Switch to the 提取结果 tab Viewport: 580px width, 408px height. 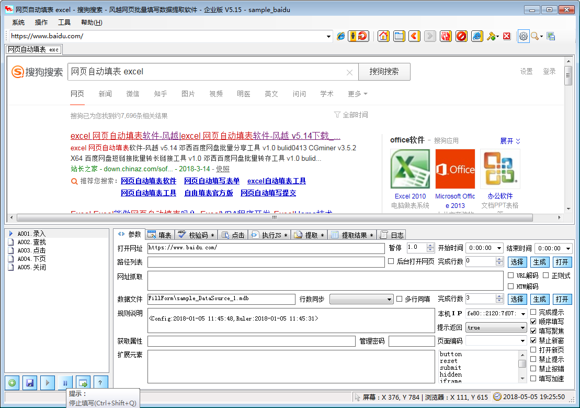pyautogui.click(x=352, y=235)
